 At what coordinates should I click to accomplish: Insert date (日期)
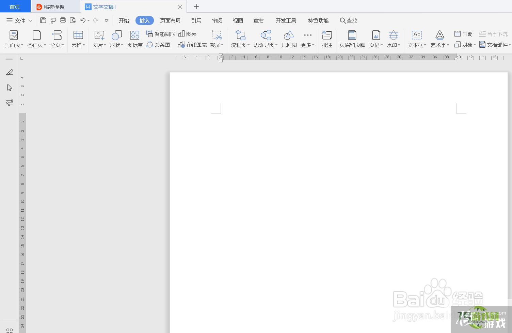(463, 34)
